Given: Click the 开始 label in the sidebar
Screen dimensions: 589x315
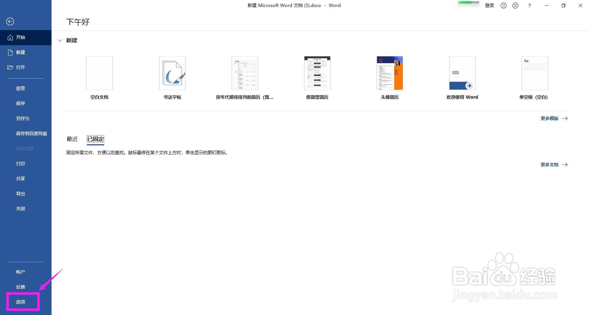Looking at the screenshot, I should coord(21,37).
